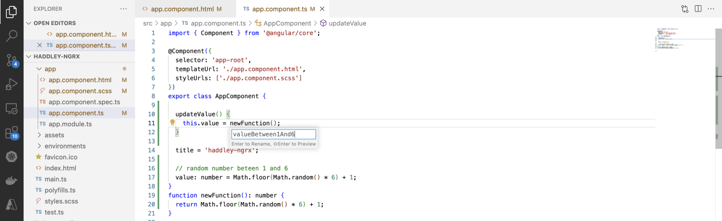Image resolution: width=722 pixels, height=221 pixels.
Task: Open the Docker view icon
Action: 12,181
